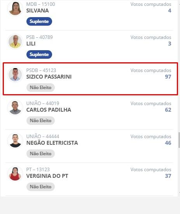
Task: Select the PSB – 40789 party label
Action: pos(39,37)
